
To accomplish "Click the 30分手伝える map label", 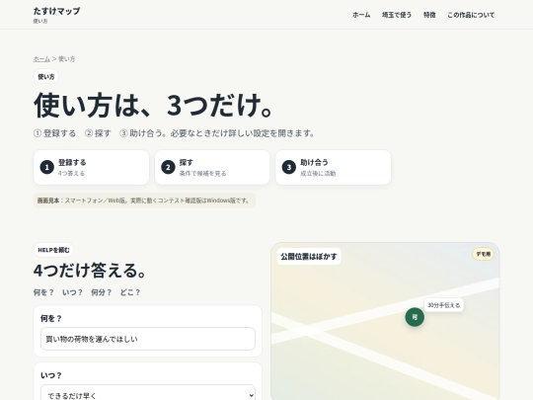I will 443,305.
